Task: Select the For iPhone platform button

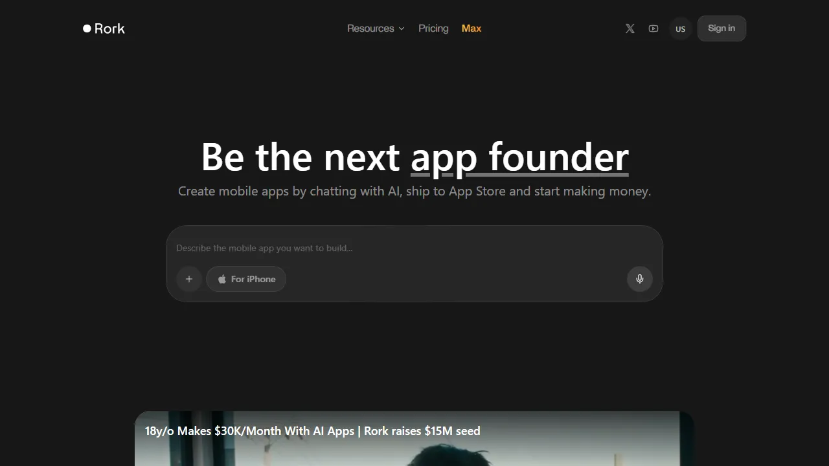Action: [246, 279]
